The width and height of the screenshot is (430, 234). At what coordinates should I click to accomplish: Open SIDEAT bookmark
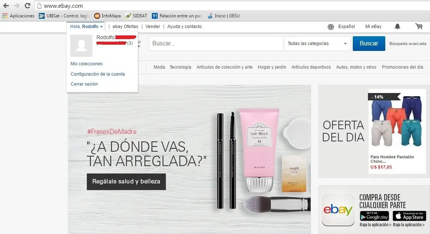pos(136,16)
